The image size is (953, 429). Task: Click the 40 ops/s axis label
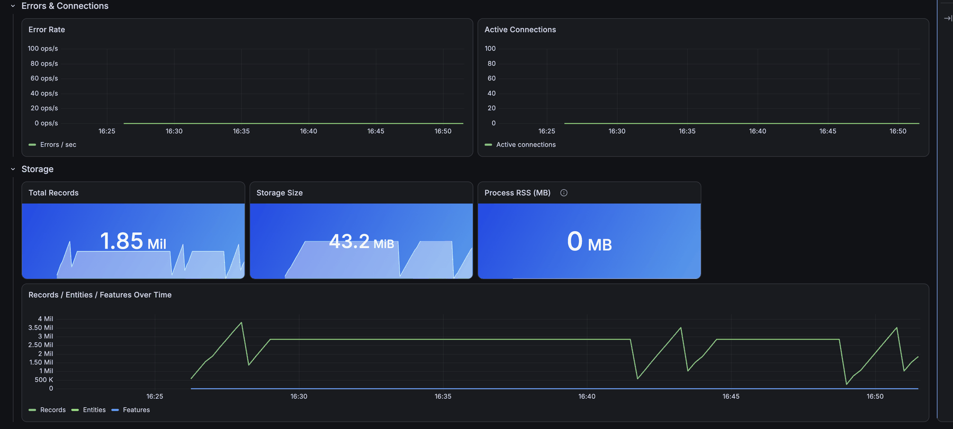tap(44, 93)
